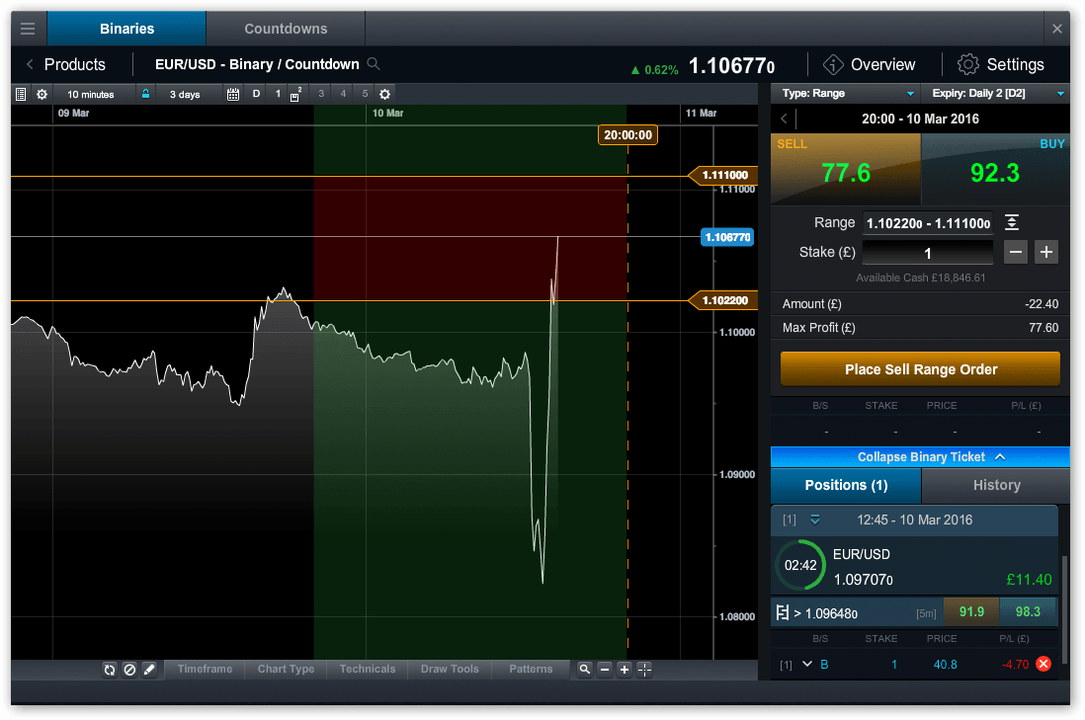Select chart layout preset 5

point(366,94)
